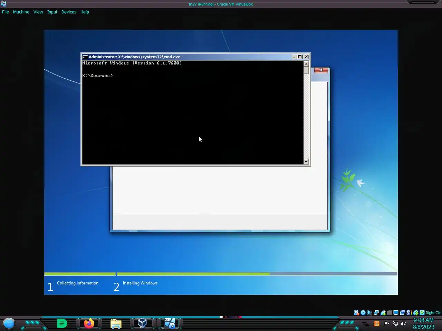Open the host Start orb button

pyautogui.click(x=9, y=323)
